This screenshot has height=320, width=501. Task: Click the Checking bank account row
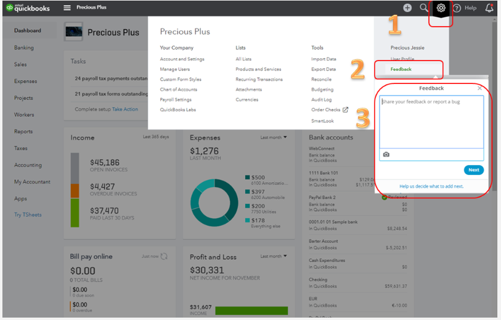coord(358,283)
